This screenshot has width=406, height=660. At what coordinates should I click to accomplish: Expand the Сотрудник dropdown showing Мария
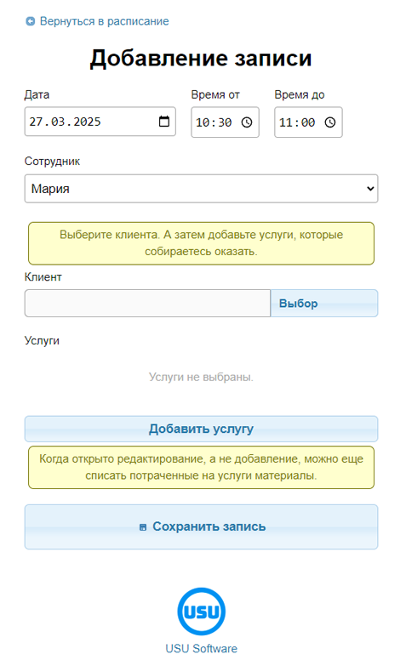coord(202,189)
